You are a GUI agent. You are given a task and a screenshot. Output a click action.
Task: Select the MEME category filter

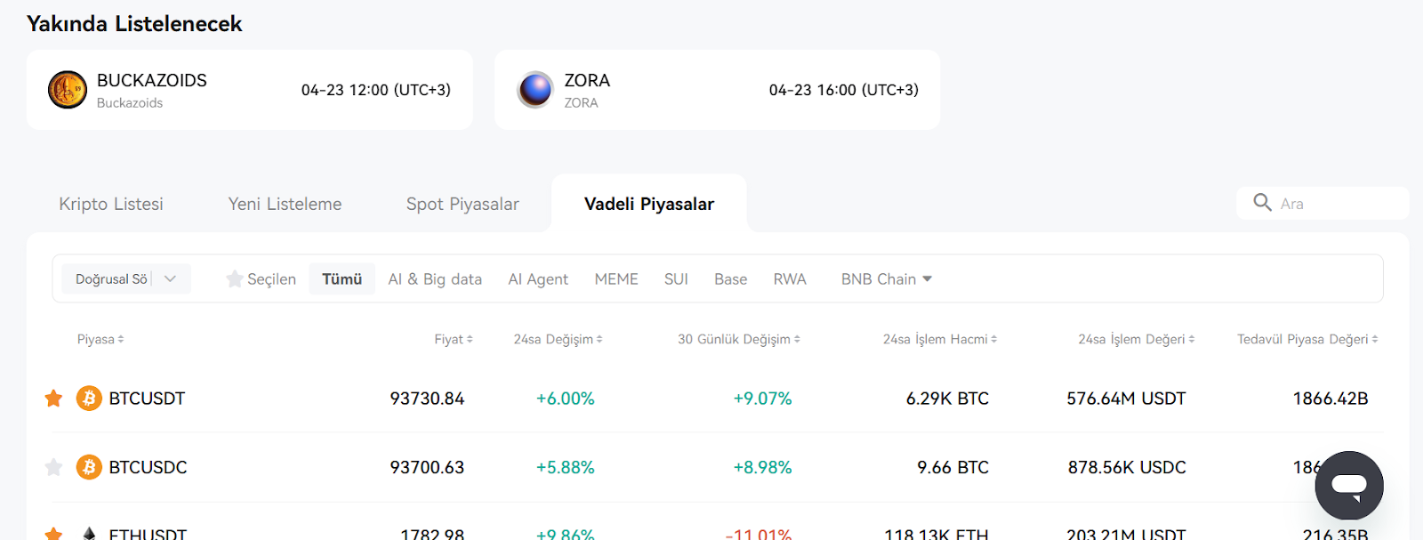point(616,279)
